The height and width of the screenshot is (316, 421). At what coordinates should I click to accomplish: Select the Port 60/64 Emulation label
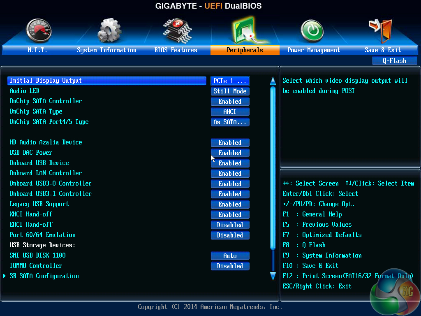pos(42,235)
